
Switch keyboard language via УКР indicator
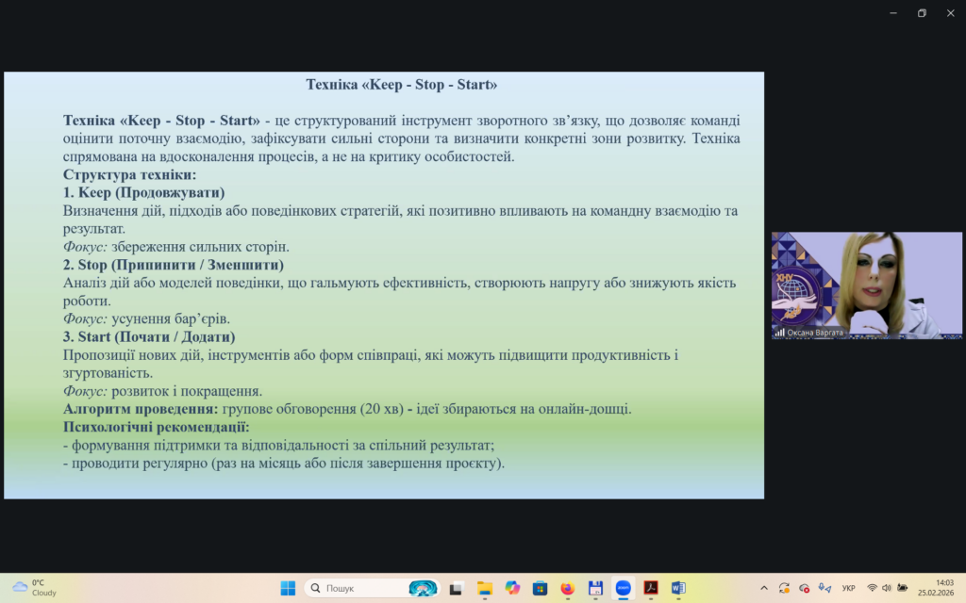point(848,588)
